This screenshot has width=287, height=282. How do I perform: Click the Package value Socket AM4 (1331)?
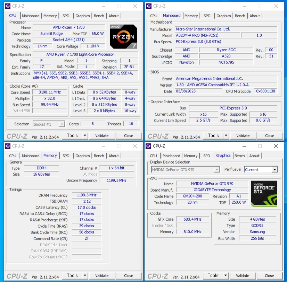(69, 40)
